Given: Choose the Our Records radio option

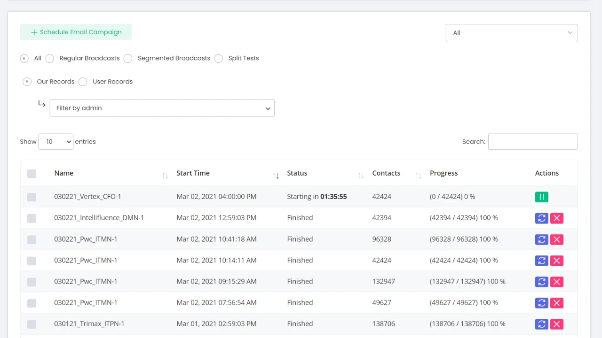Looking at the screenshot, I should click(x=27, y=82).
